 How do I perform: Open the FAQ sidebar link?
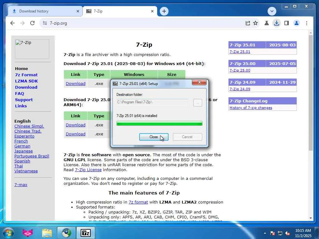coord(20,93)
